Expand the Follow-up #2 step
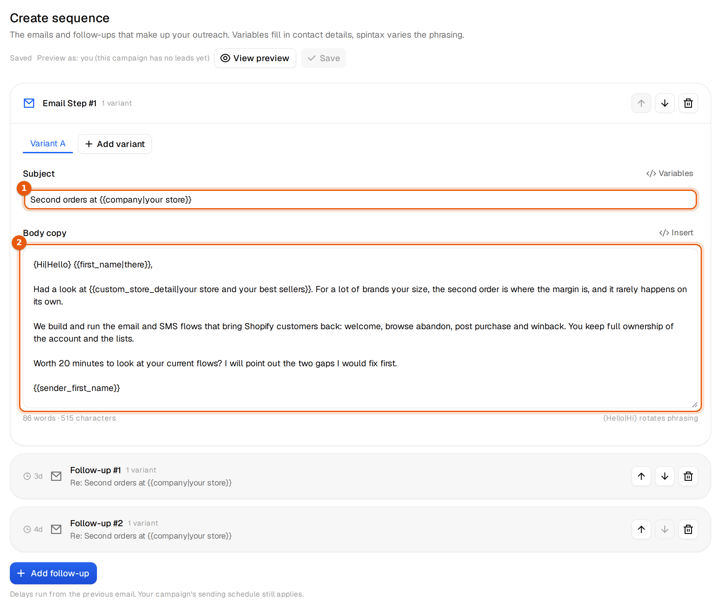The image size is (721, 609). [x=360, y=529]
